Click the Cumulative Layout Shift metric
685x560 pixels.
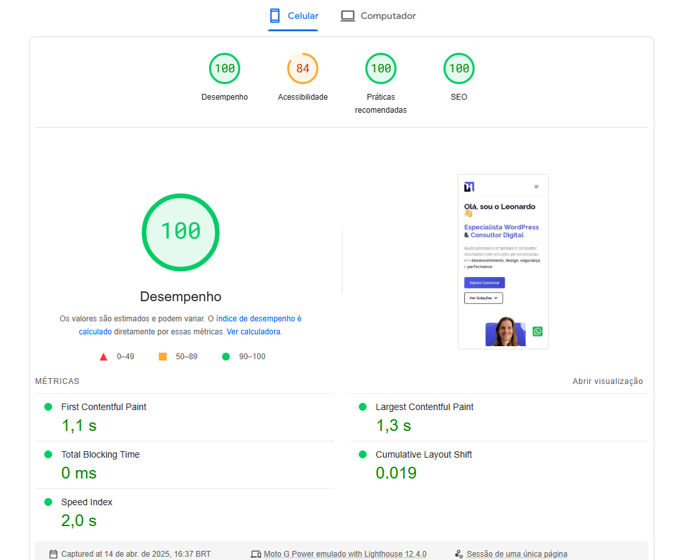click(423, 454)
